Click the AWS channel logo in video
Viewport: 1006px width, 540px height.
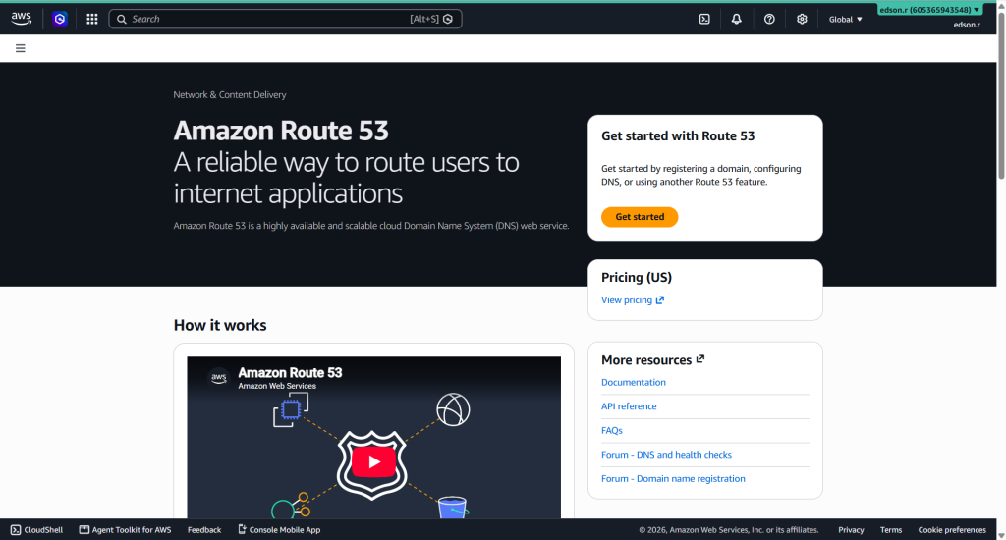click(219, 378)
